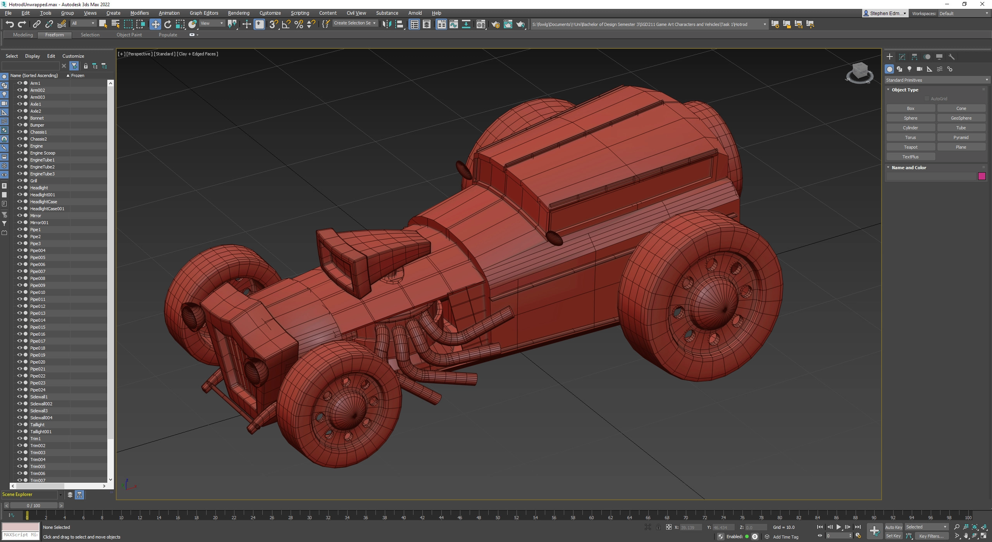Image resolution: width=992 pixels, height=542 pixels.
Task: Enable the Auto Key toggle
Action: point(894,527)
